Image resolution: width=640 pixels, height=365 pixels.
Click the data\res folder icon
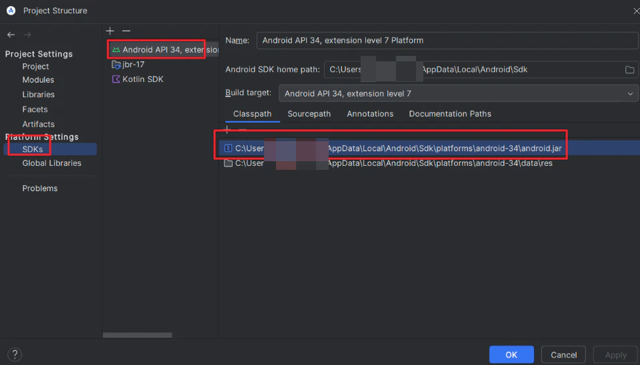(228, 163)
